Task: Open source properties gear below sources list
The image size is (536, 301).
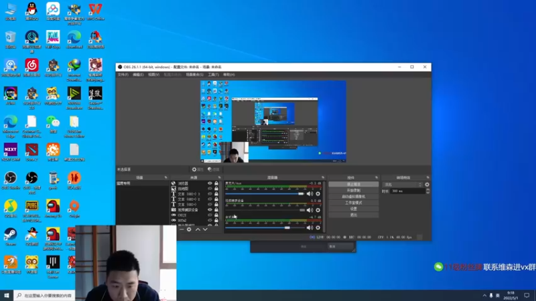Action: [189, 229]
